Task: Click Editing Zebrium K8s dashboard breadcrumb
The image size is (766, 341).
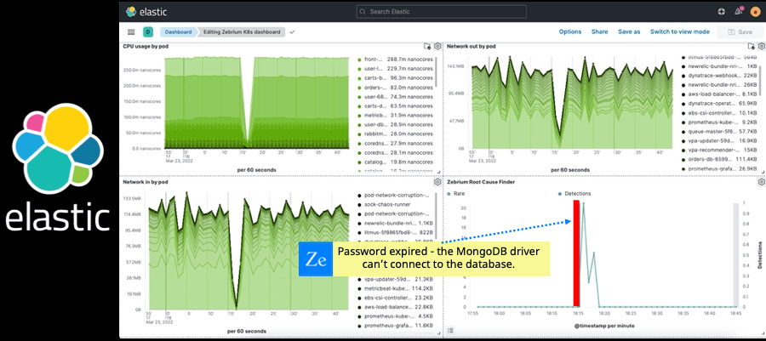Action: tap(242, 32)
